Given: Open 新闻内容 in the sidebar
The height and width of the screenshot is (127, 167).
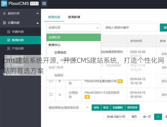Looking at the screenshot, I should tap(20, 40).
